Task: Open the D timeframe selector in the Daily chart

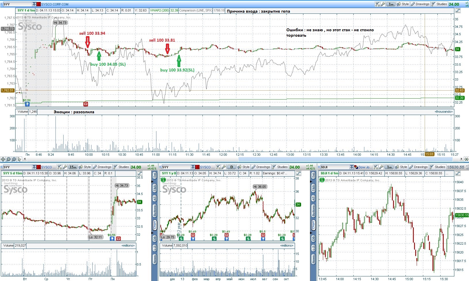Action: 231,167
